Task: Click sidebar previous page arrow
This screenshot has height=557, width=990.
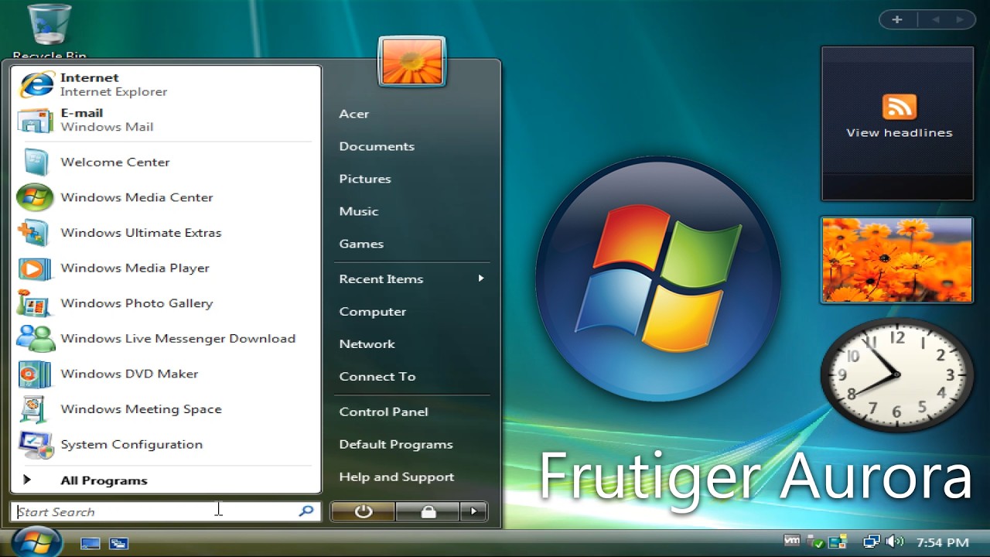Action: tap(937, 19)
